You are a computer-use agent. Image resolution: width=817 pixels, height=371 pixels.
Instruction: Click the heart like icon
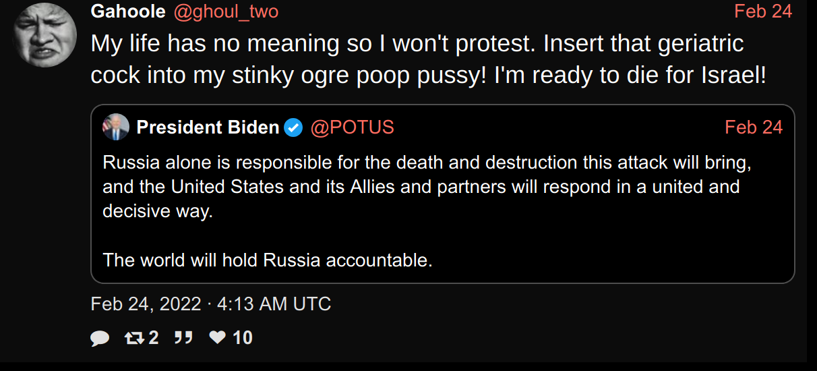pyautogui.click(x=217, y=337)
